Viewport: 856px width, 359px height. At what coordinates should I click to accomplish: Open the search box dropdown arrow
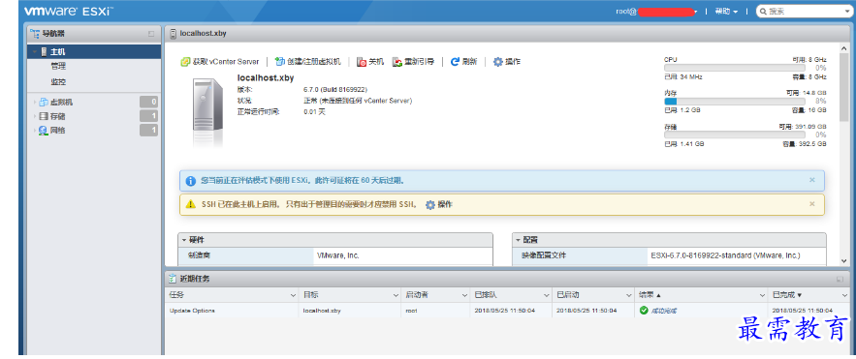point(848,12)
